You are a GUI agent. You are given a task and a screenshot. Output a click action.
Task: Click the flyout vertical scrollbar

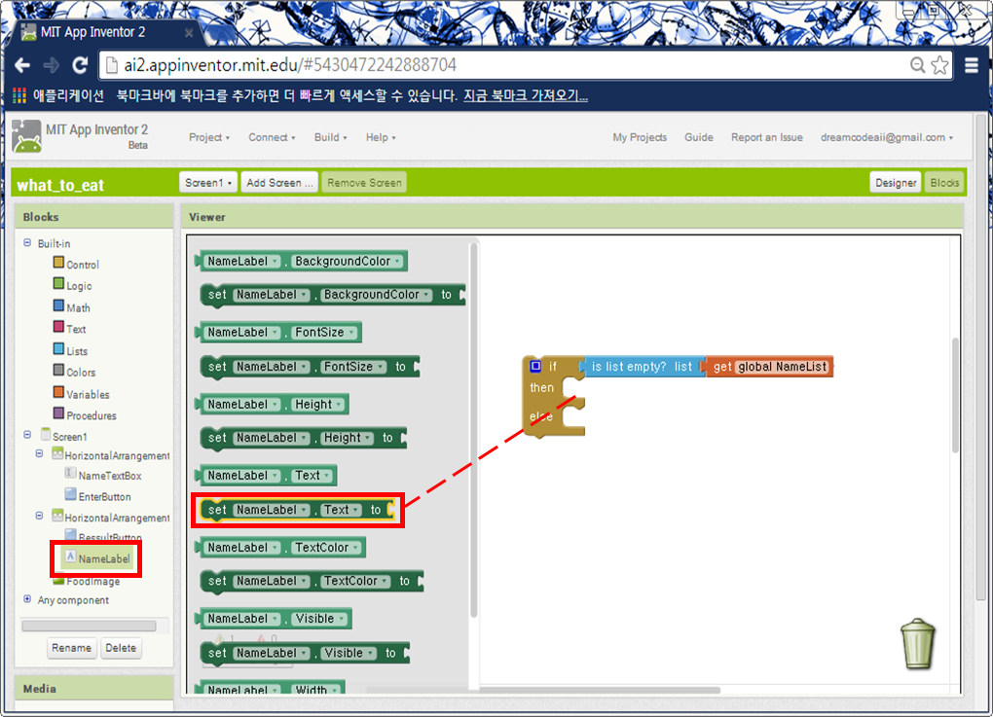473,430
